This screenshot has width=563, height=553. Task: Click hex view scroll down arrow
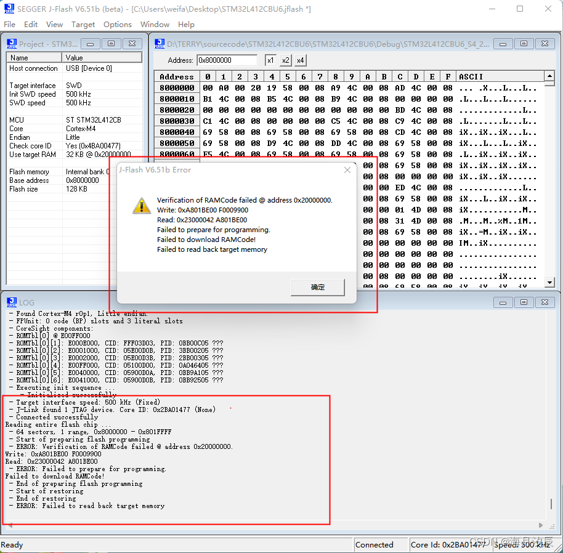(x=549, y=283)
